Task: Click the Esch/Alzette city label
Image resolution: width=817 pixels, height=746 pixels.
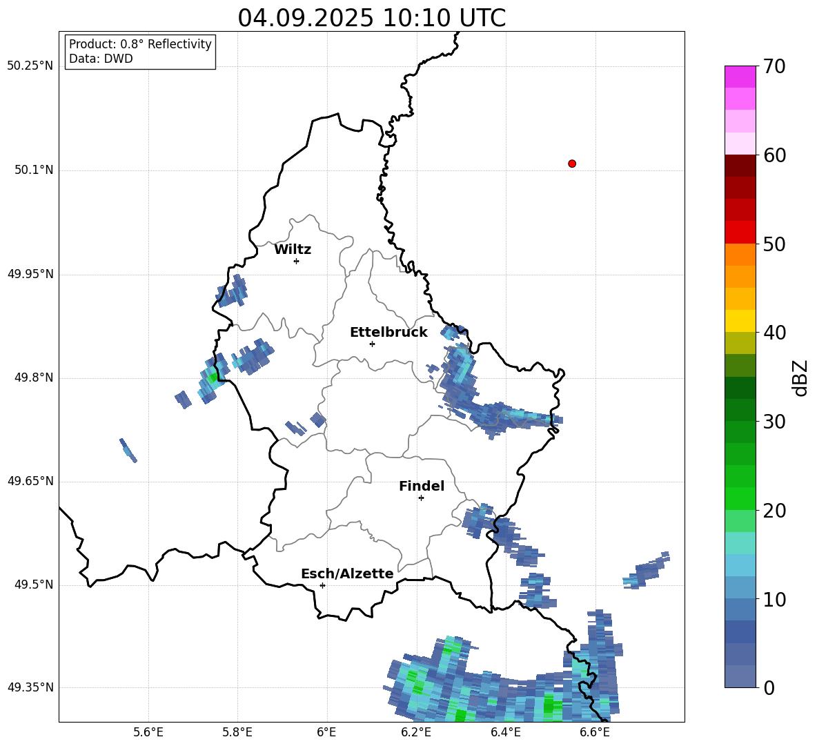Action: (x=347, y=573)
